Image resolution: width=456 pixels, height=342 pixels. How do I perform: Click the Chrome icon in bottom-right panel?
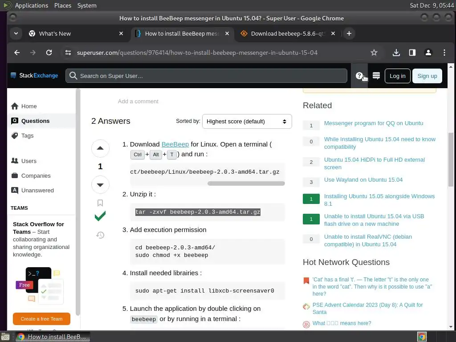(422, 337)
